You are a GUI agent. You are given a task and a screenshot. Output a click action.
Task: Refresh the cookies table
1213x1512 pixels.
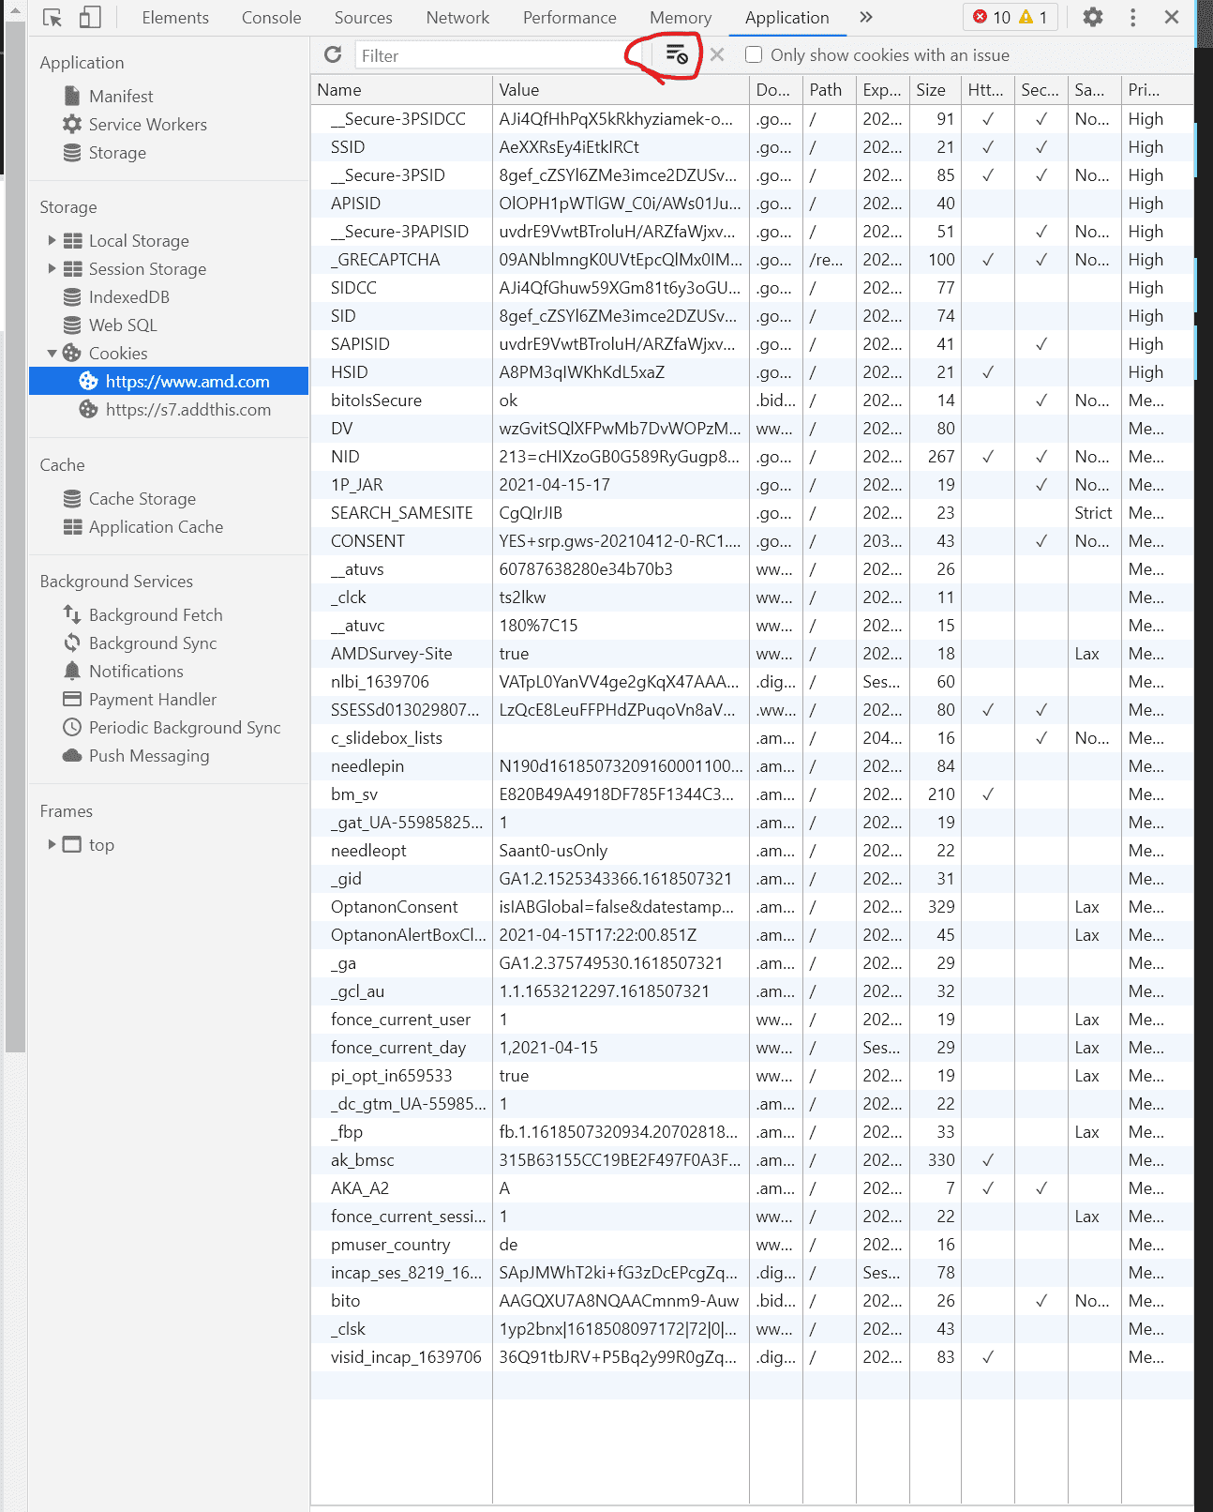(333, 55)
